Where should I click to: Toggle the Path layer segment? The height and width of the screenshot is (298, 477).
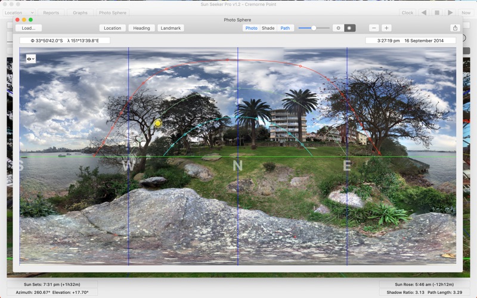coord(285,28)
